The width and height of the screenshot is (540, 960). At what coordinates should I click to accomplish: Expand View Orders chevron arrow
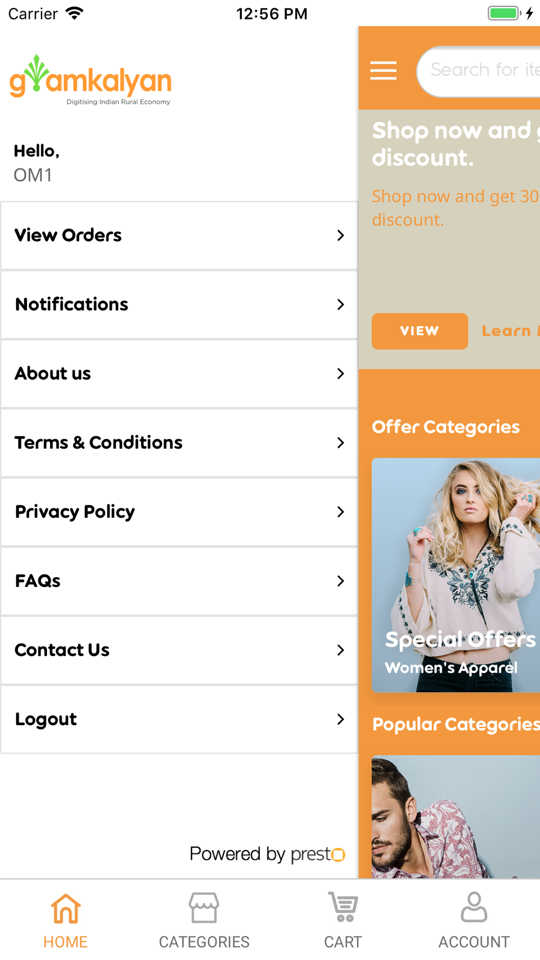pos(340,235)
